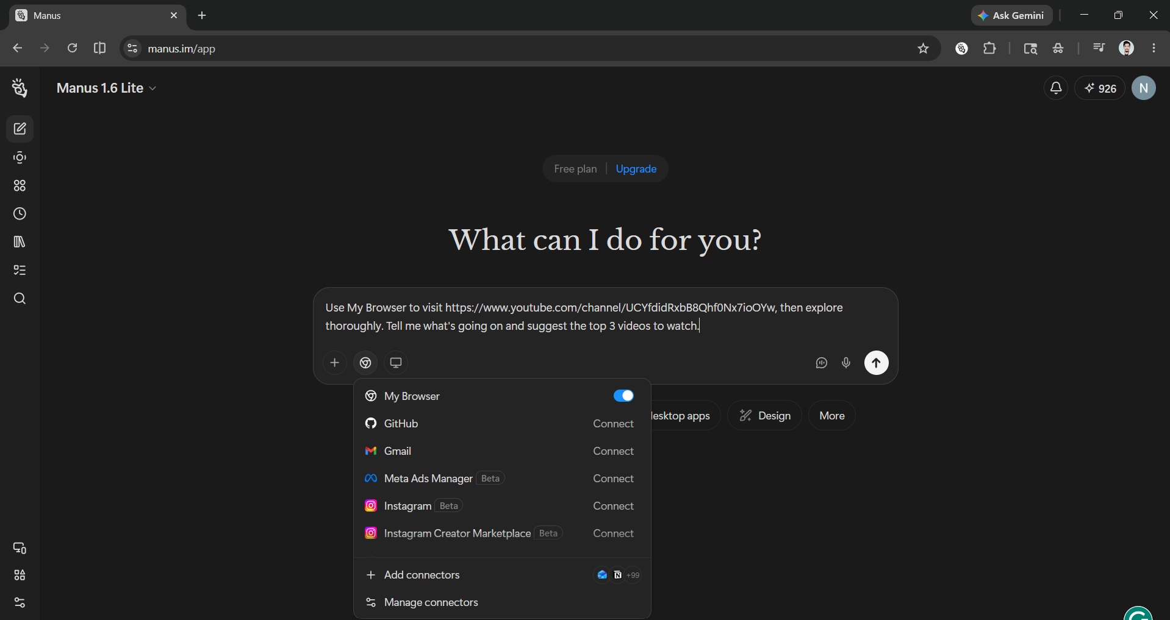Click the Ask Gemini button
1170x620 pixels.
pyautogui.click(x=1011, y=15)
